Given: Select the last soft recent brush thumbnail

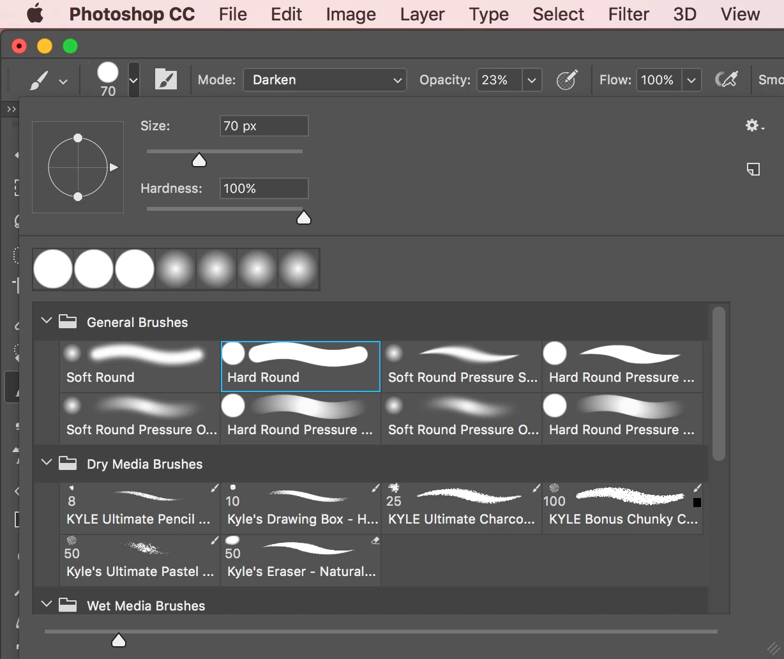Looking at the screenshot, I should click(299, 269).
